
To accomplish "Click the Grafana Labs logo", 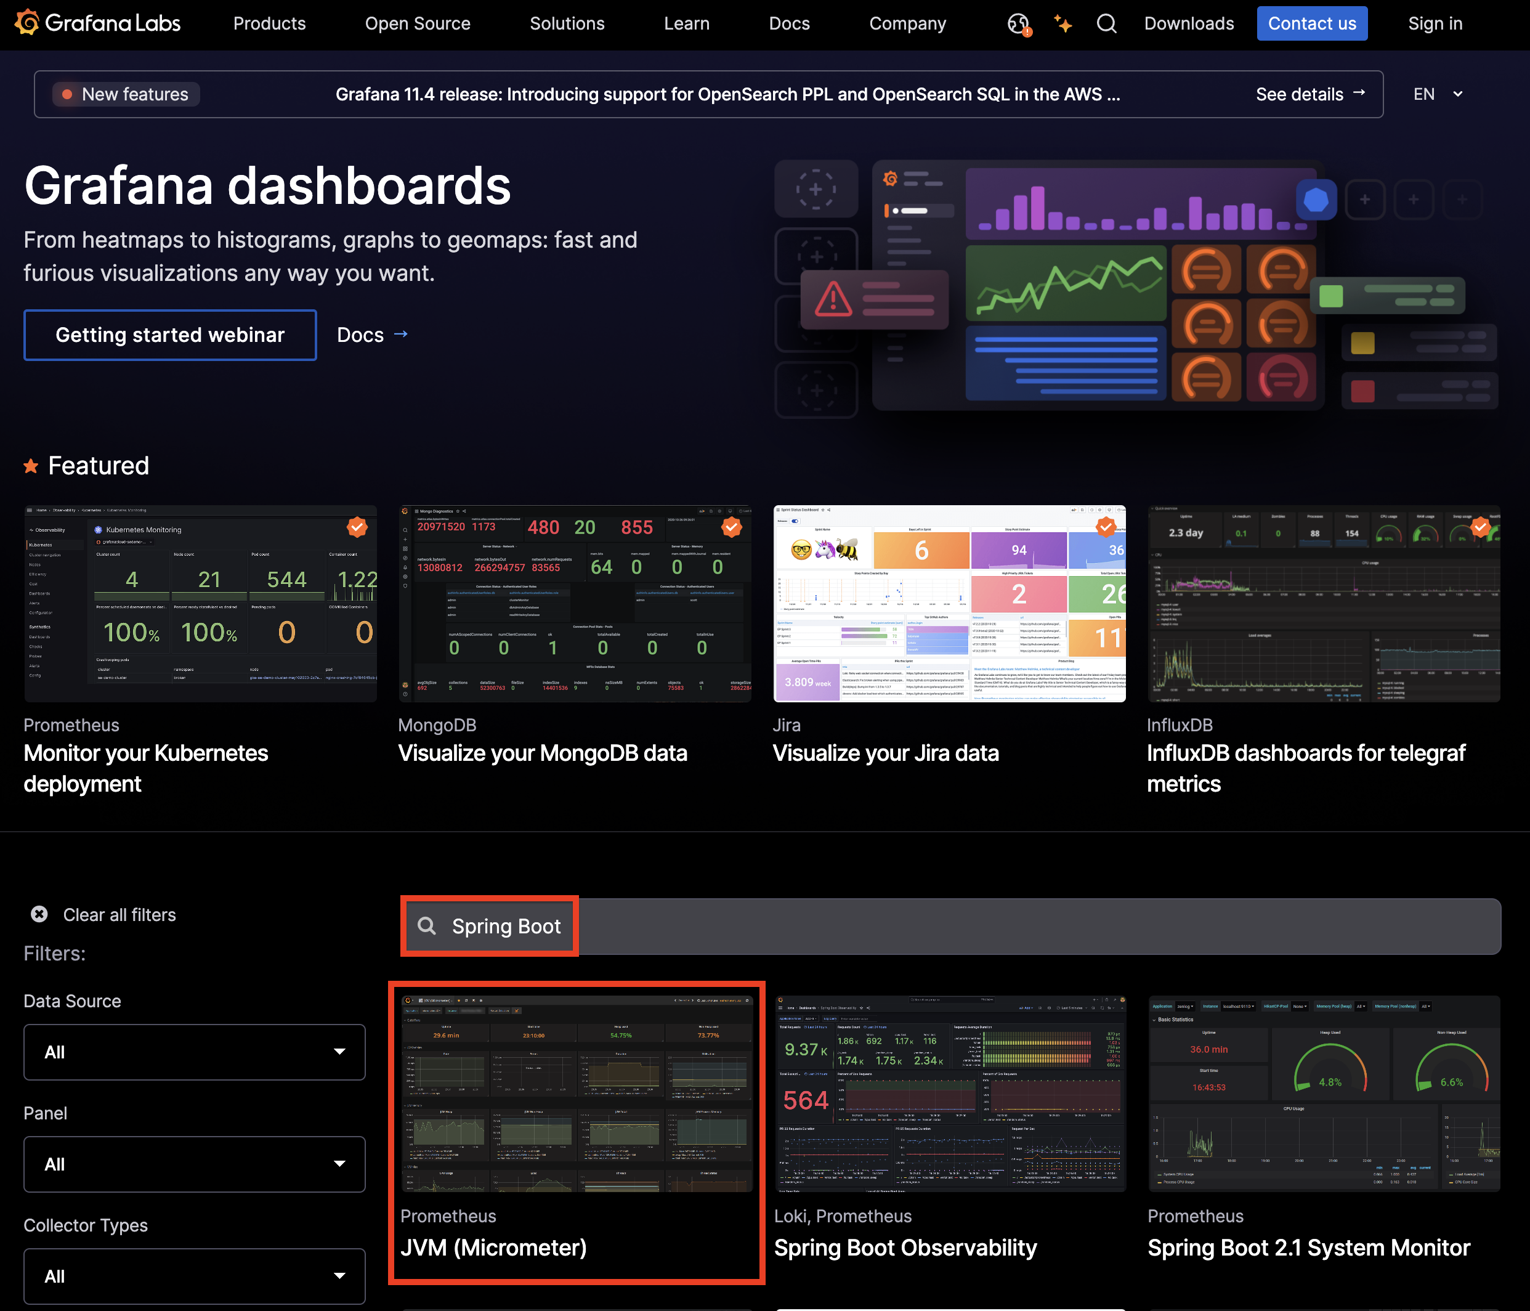I will pyautogui.click(x=97, y=23).
